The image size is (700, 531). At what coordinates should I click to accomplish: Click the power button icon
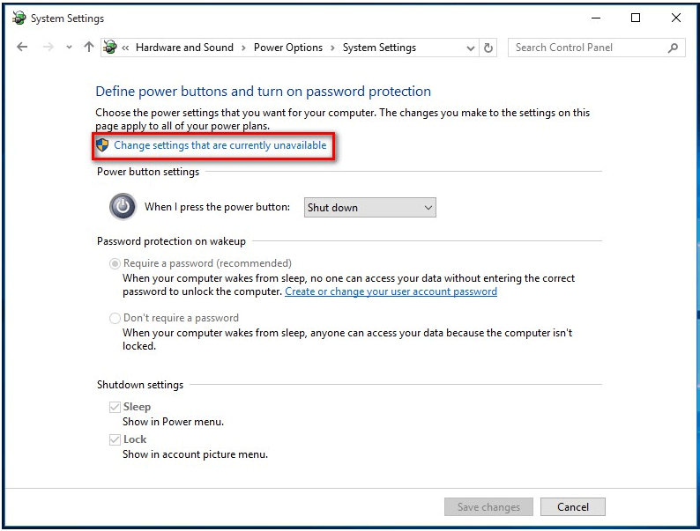click(x=123, y=206)
